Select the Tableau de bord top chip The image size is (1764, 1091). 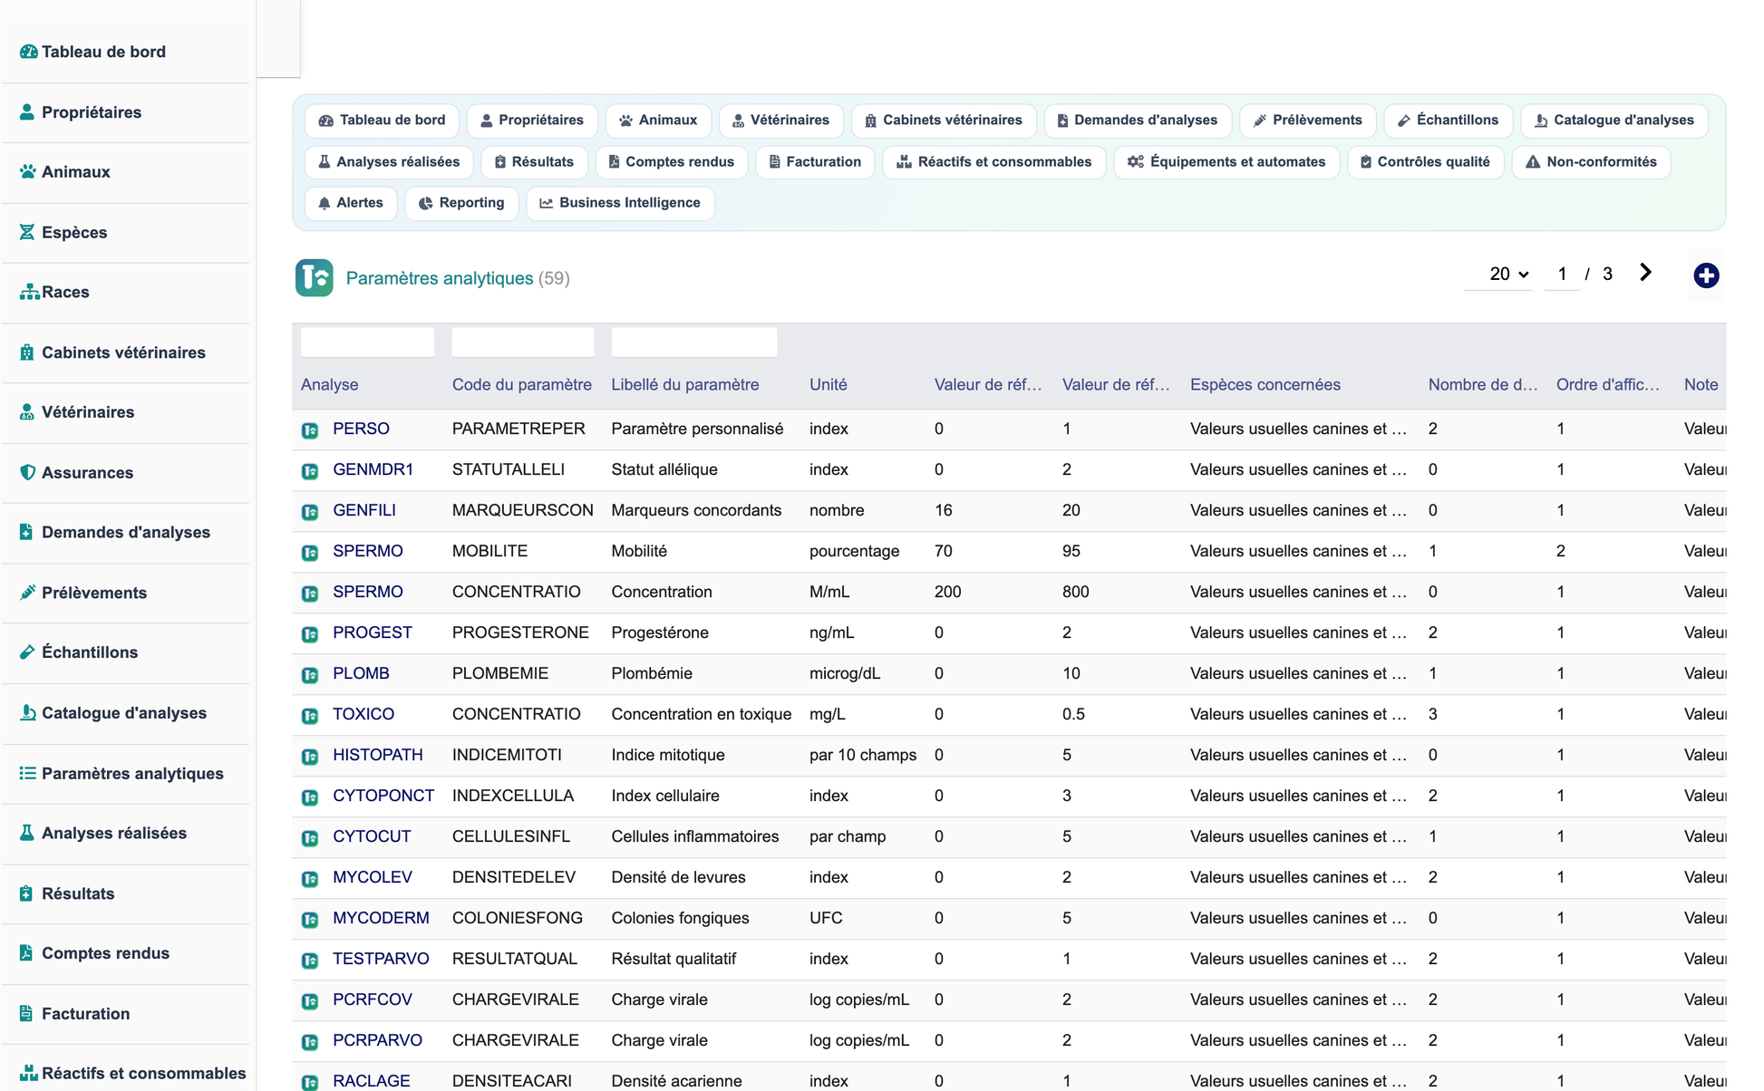(x=382, y=121)
